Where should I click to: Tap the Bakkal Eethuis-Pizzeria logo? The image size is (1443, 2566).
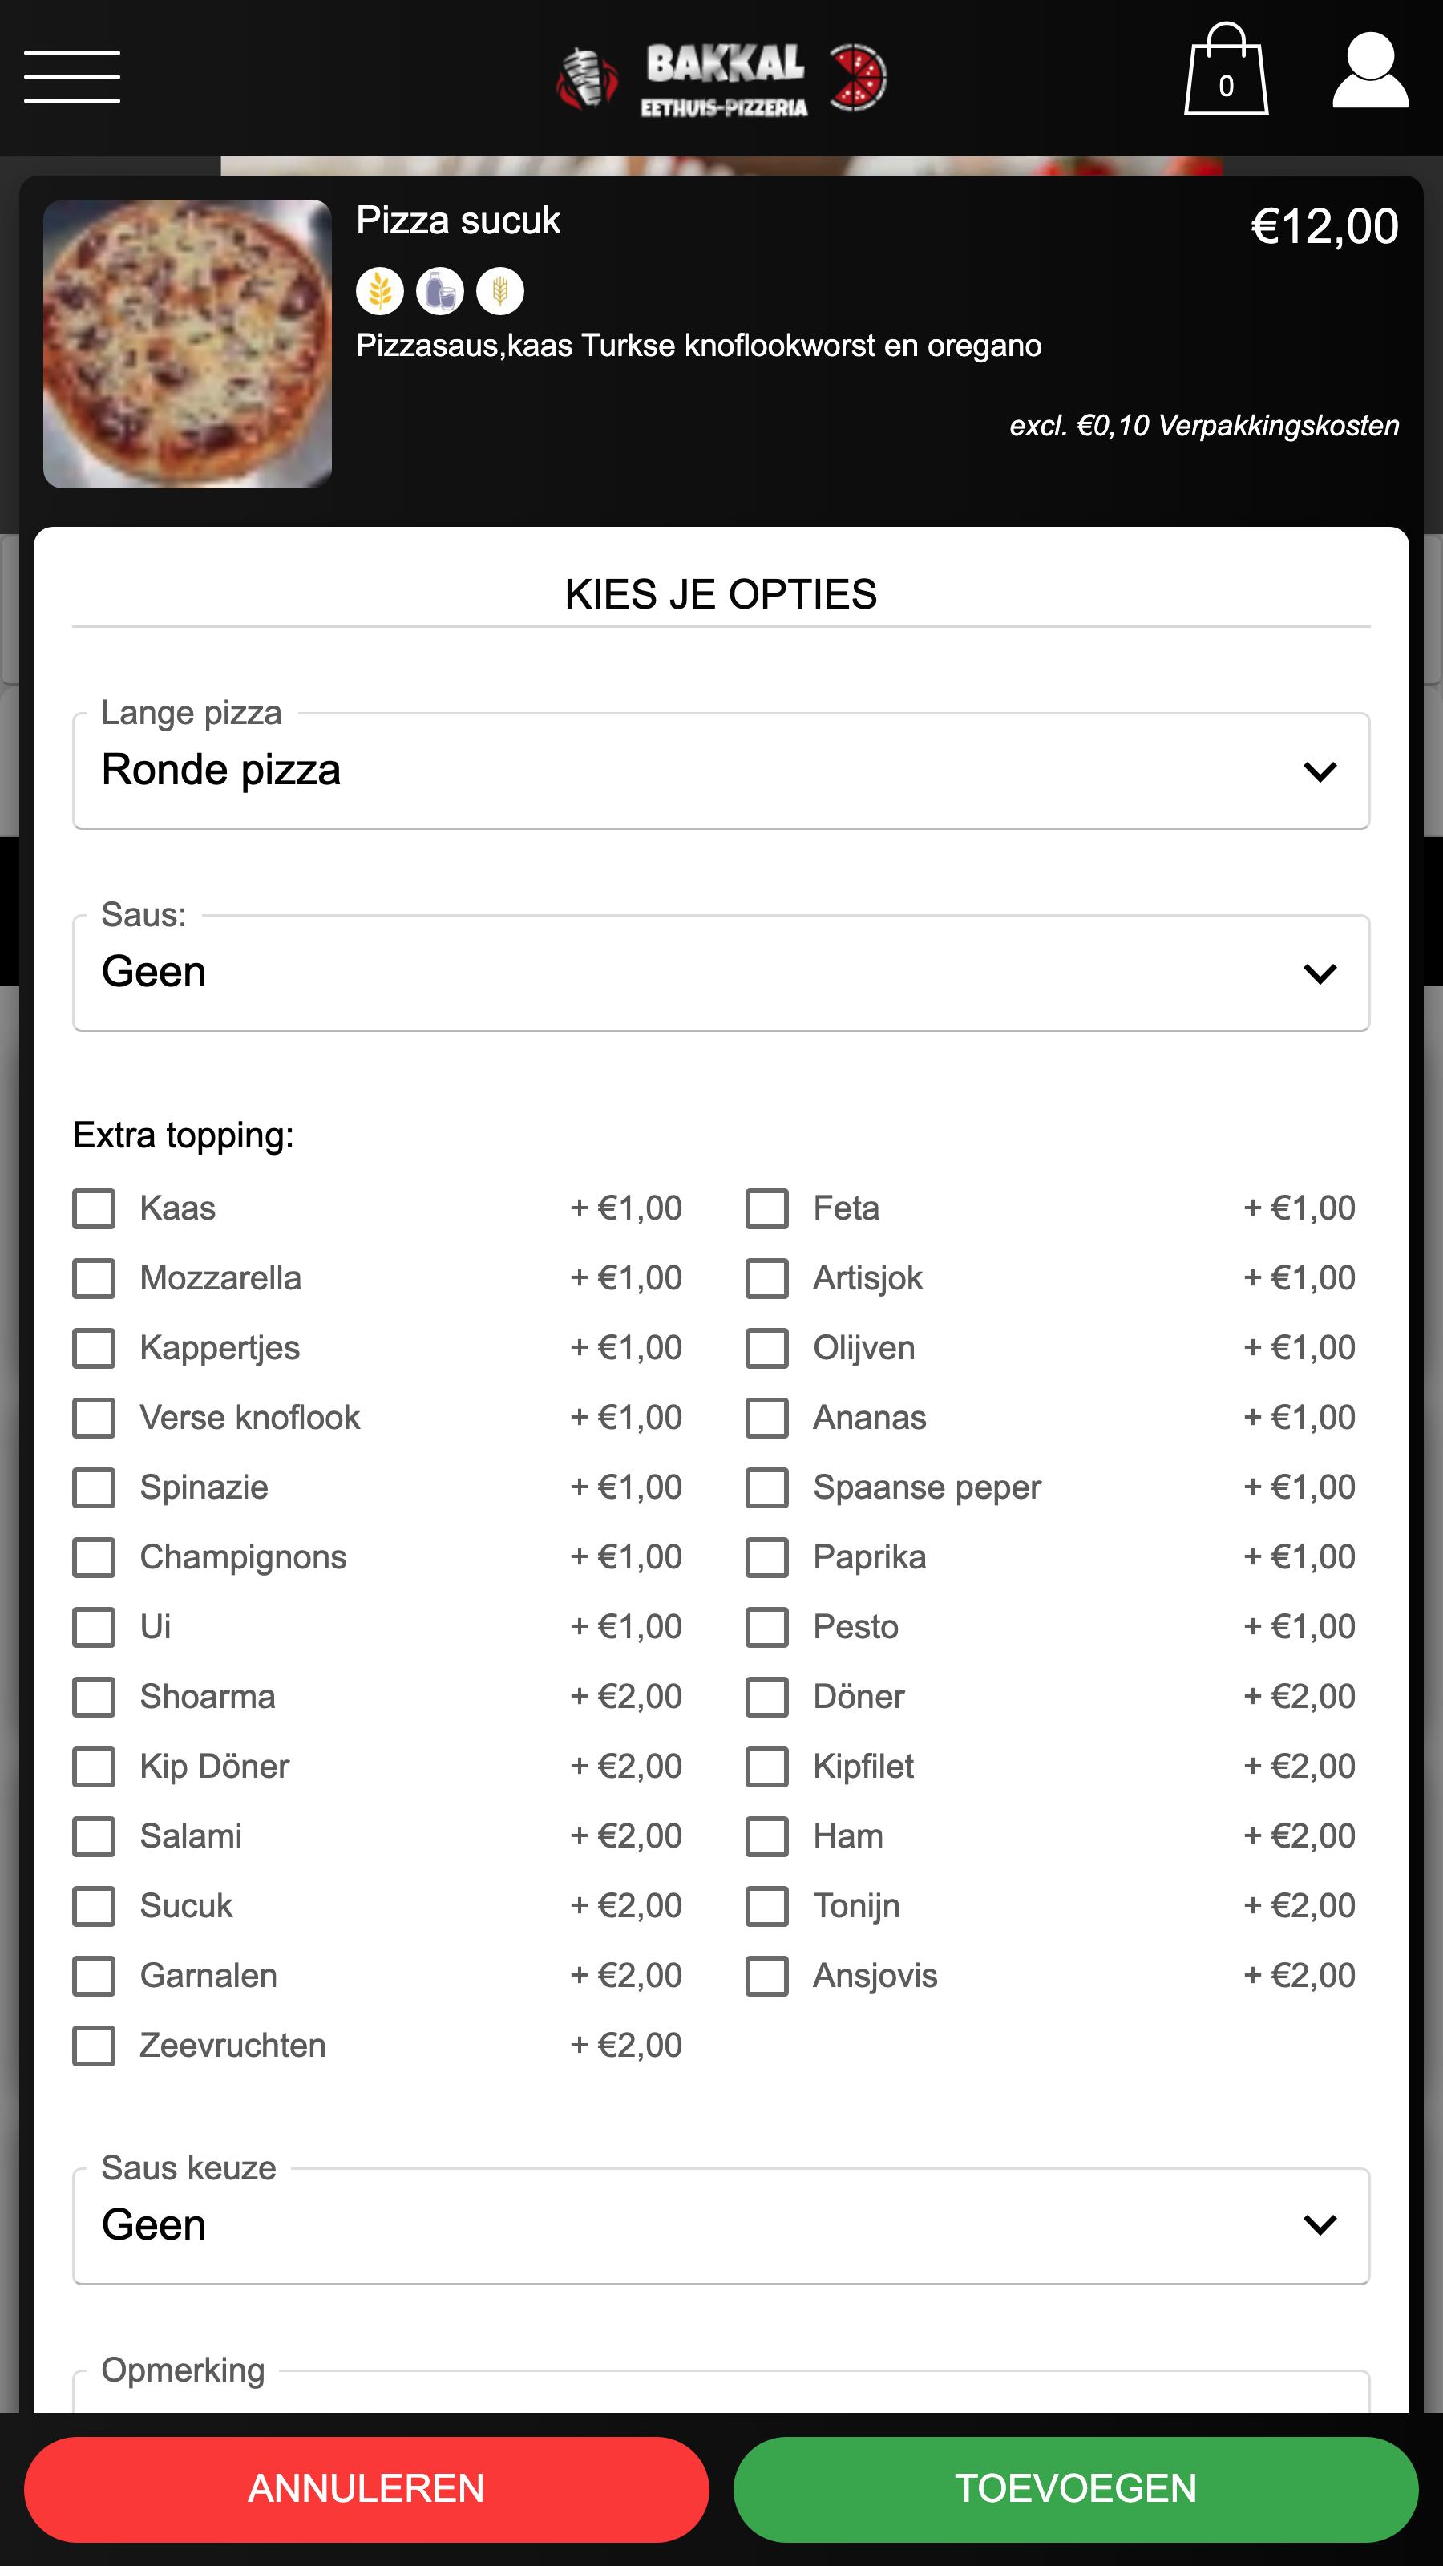[721, 78]
